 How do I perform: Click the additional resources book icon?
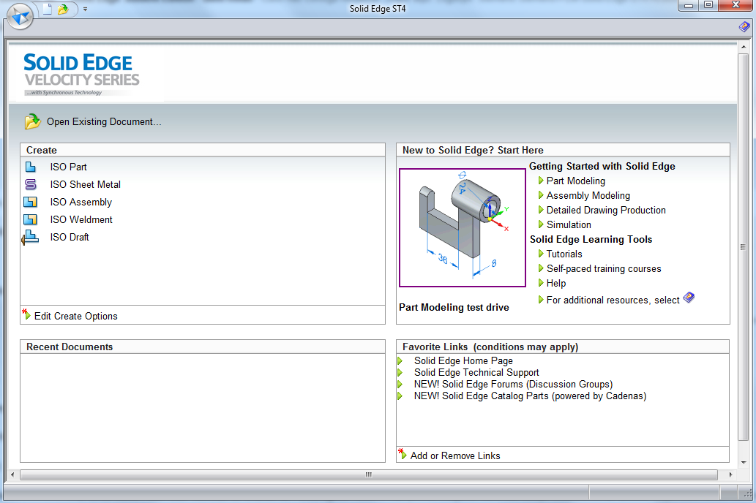tap(689, 298)
